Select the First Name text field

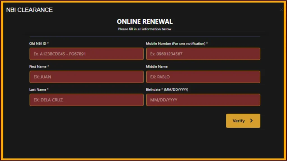point(86,77)
